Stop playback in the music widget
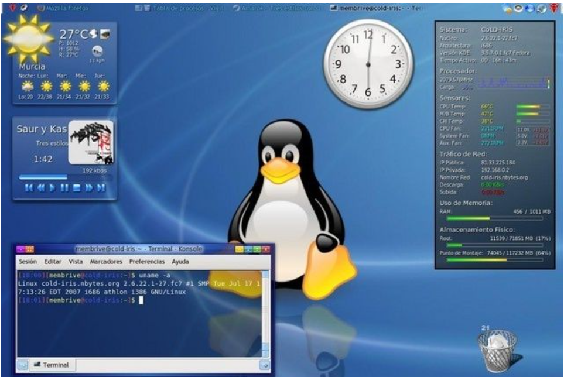Viewport: 564px width, 377px height. click(76, 188)
